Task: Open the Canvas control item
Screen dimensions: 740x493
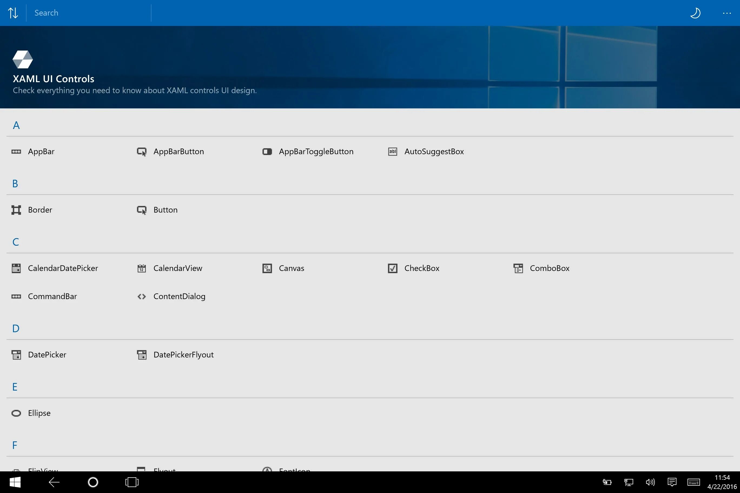Action: pyautogui.click(x=291, y=268)
